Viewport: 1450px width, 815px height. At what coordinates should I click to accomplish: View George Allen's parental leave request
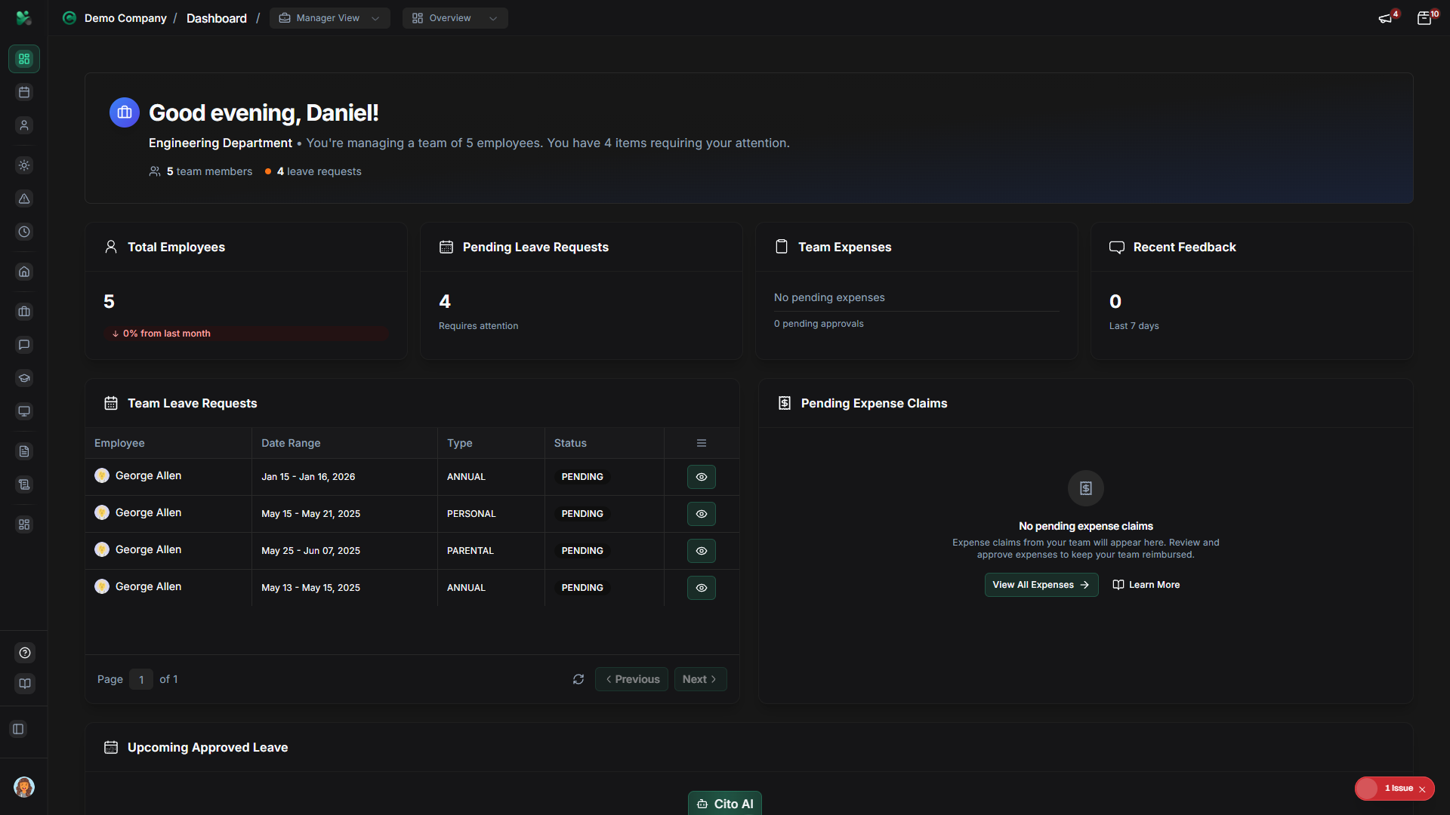pos(701,550)
